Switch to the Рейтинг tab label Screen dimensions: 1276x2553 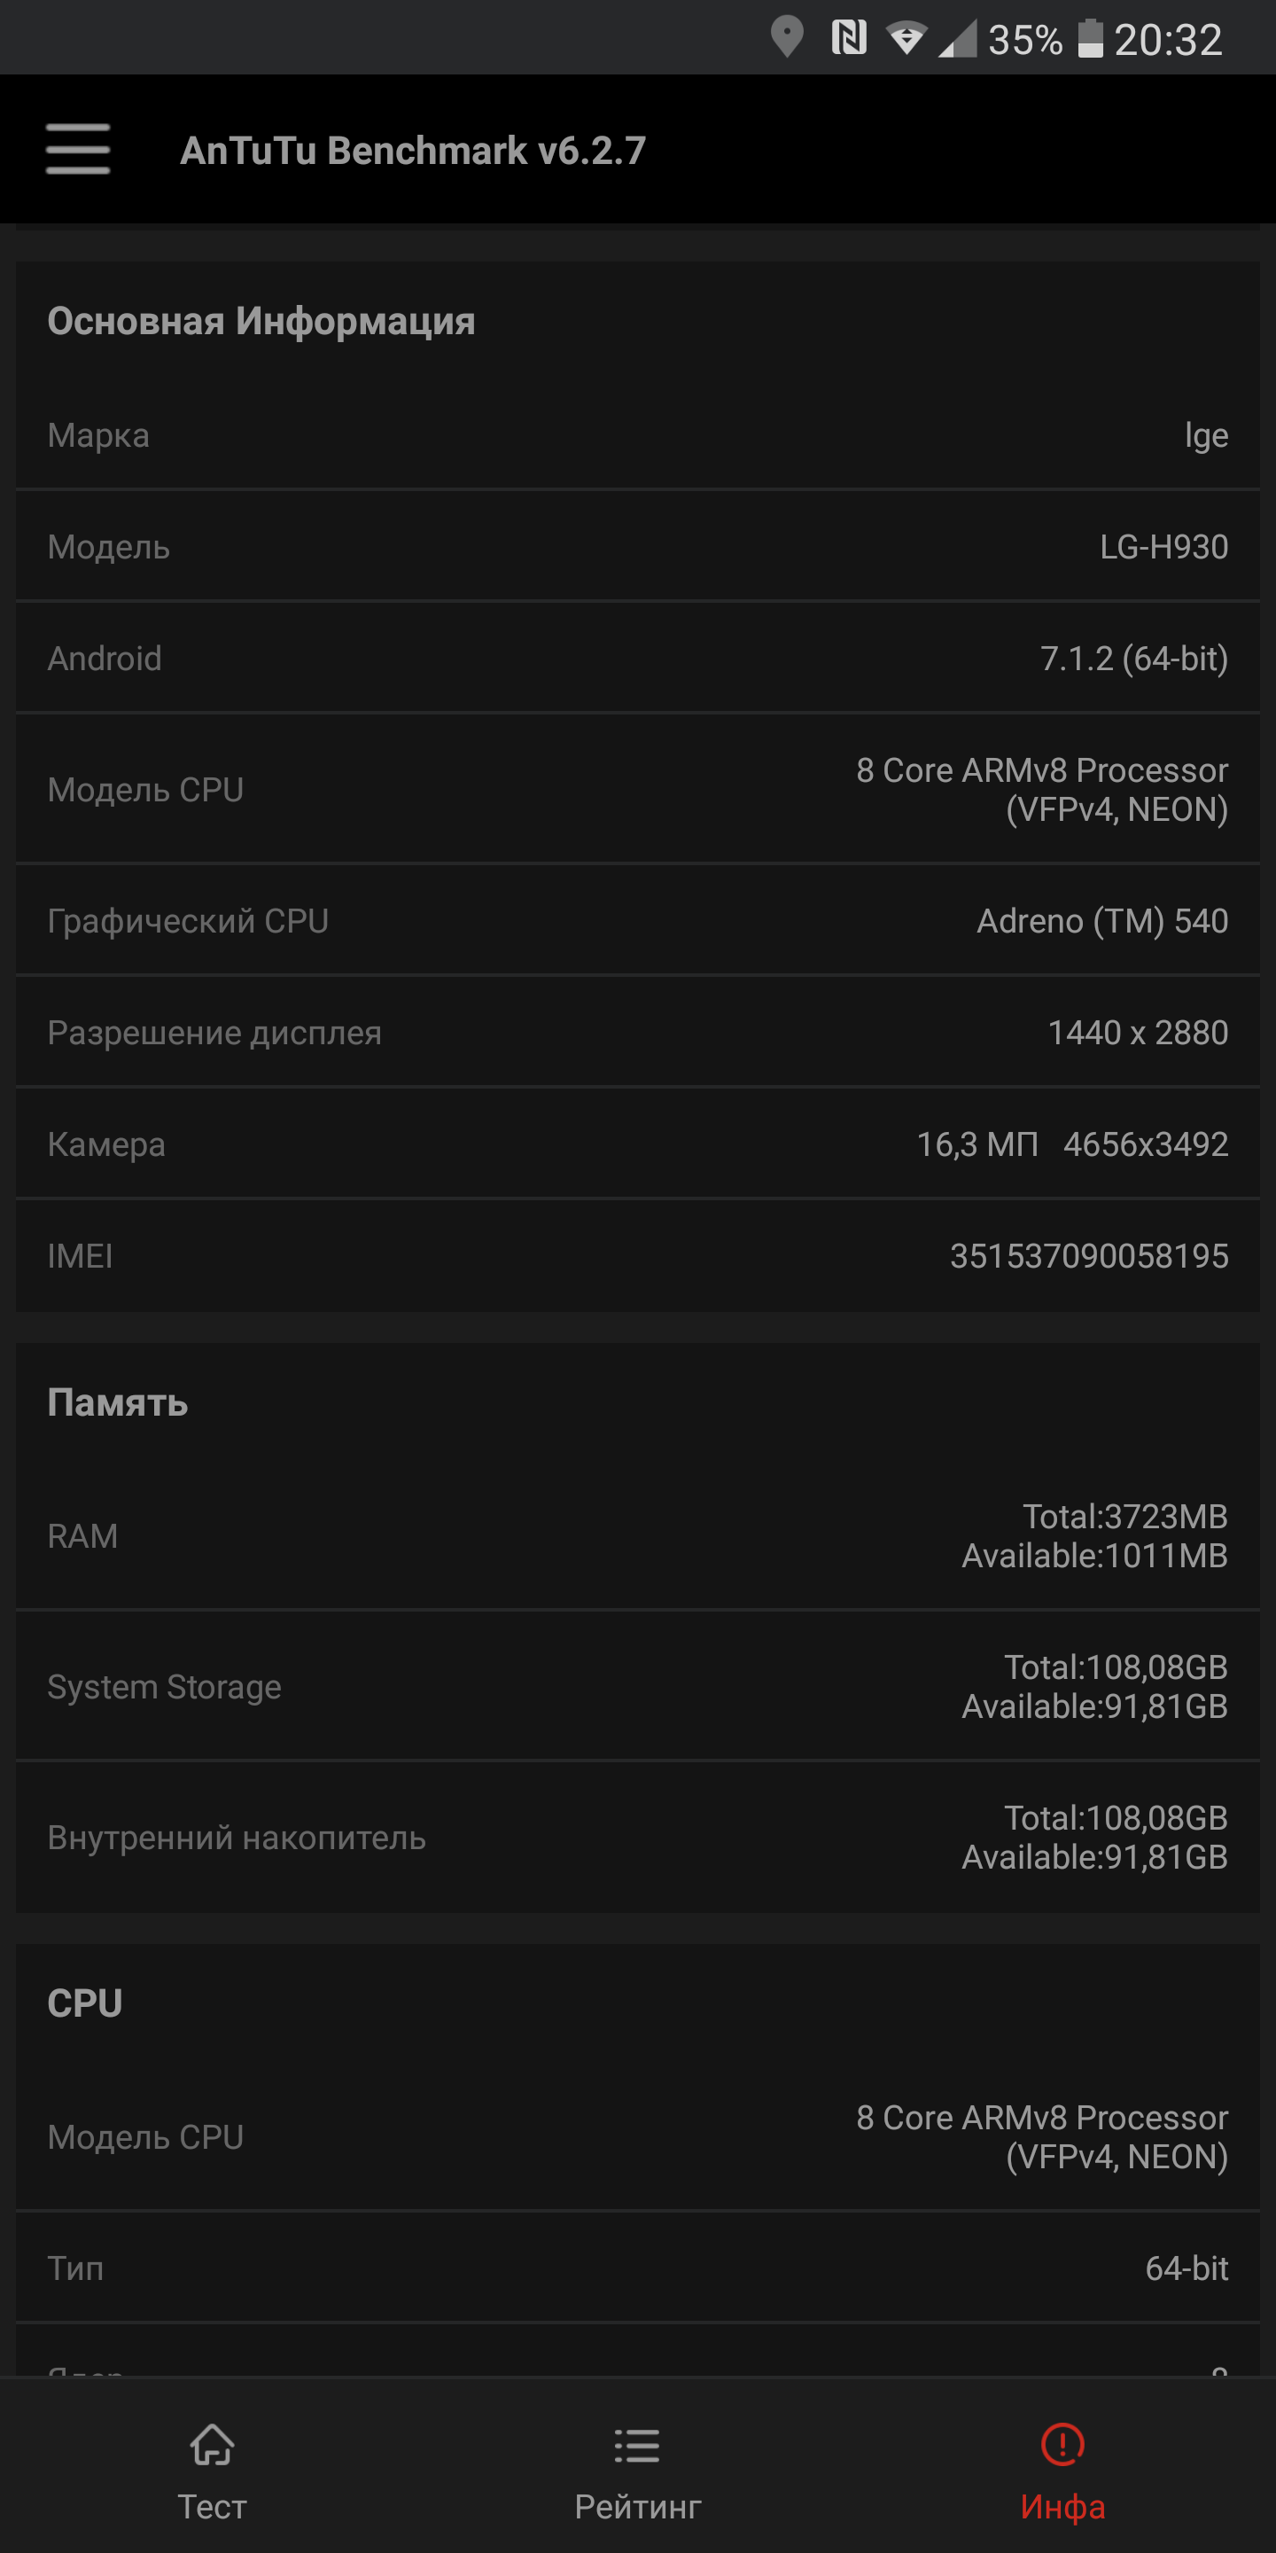637,2506
